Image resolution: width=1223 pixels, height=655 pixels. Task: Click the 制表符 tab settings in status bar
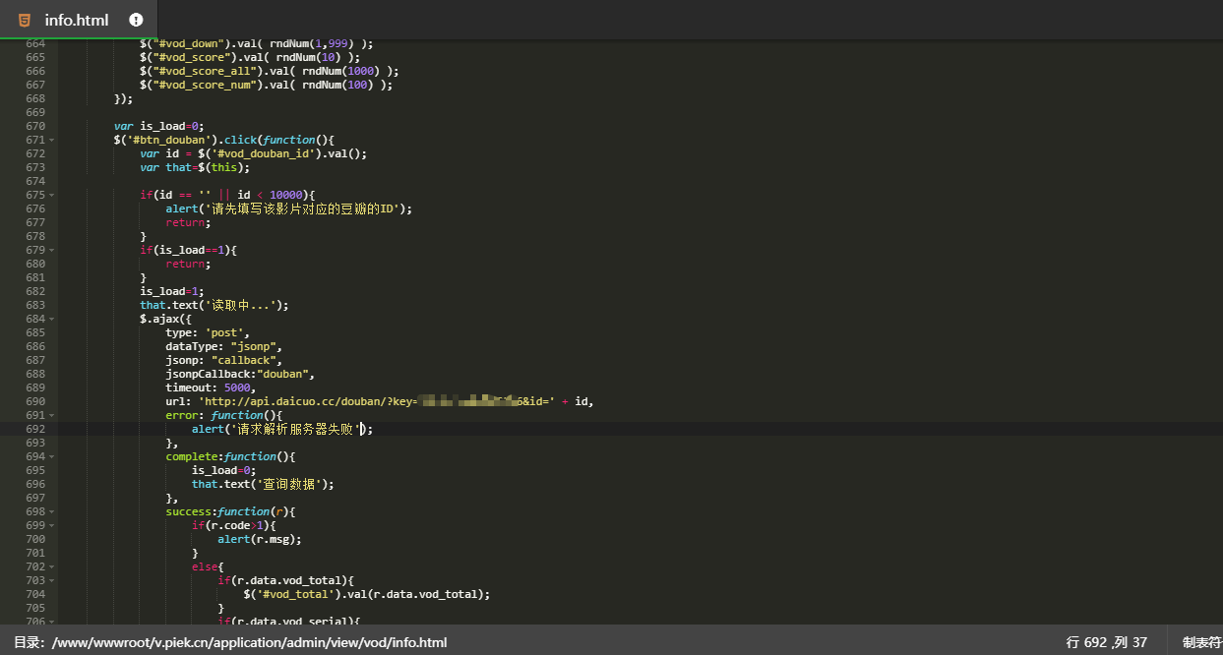coord(1201,642)
